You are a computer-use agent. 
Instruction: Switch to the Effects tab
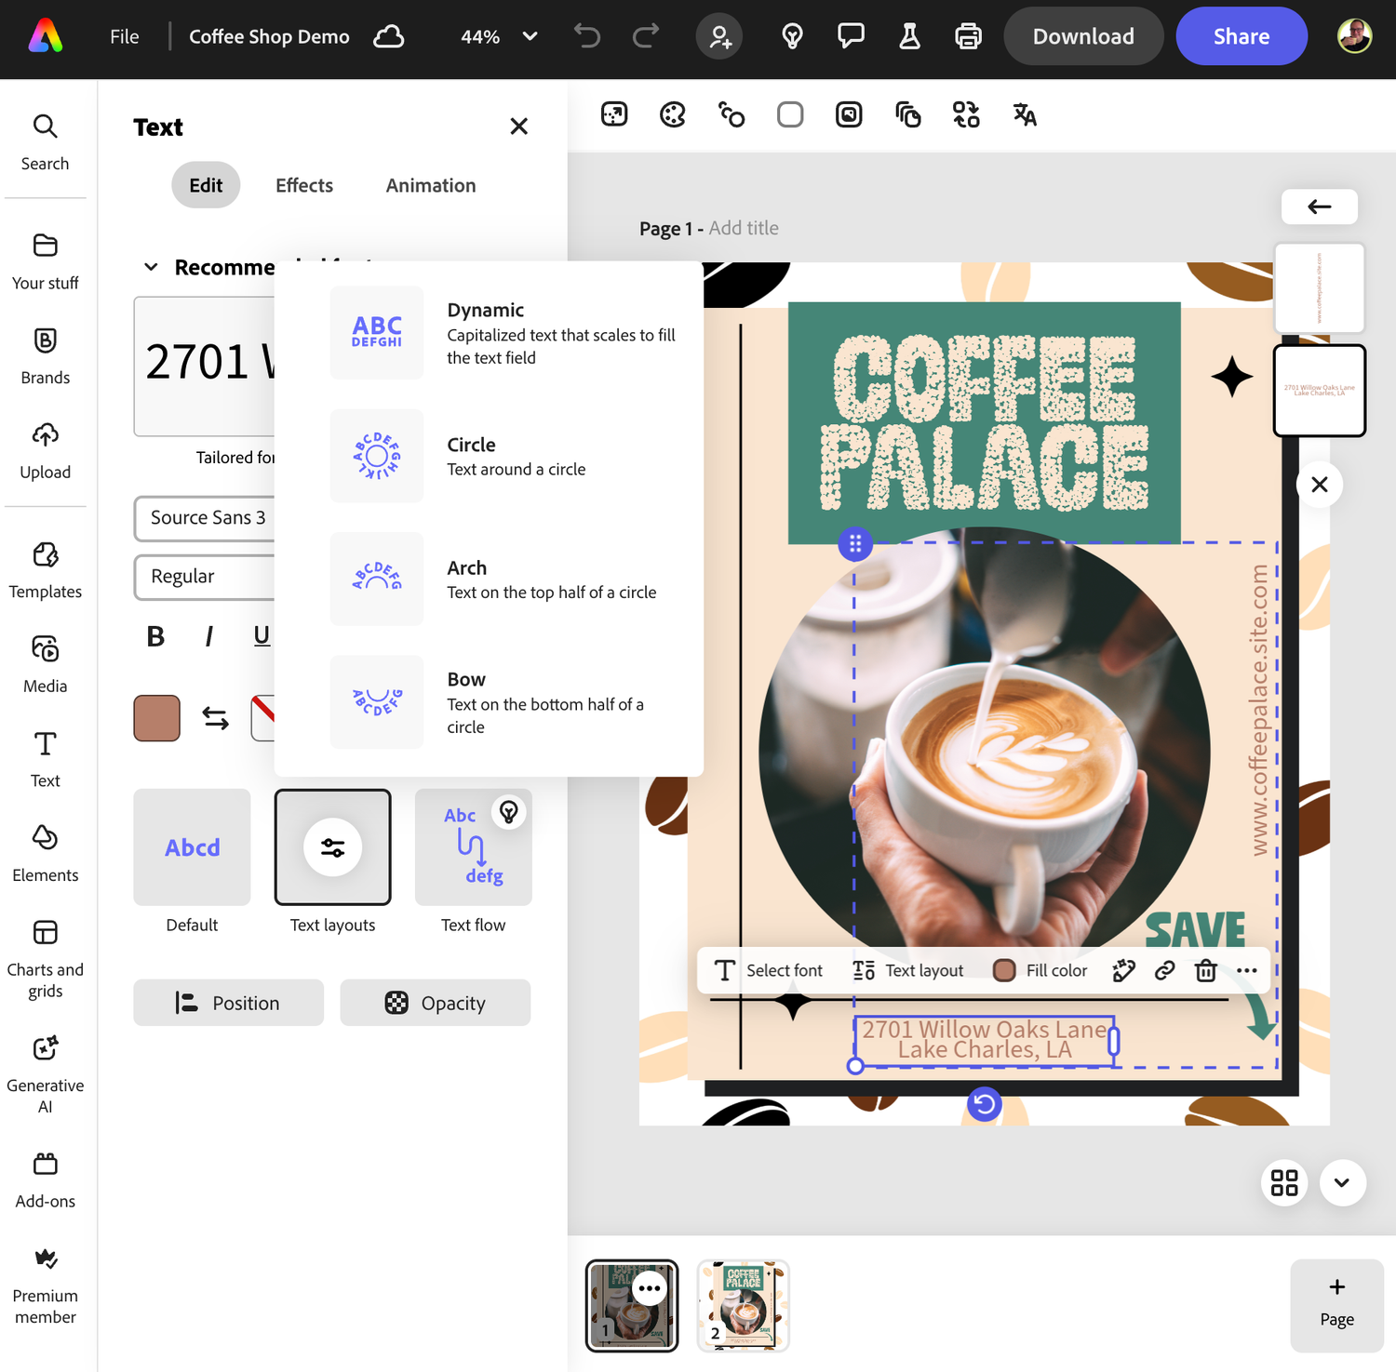303,185
